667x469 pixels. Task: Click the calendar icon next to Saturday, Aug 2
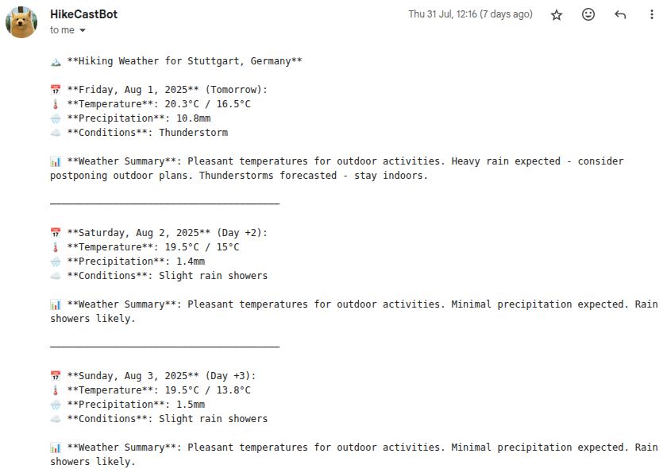pos(56,233)
